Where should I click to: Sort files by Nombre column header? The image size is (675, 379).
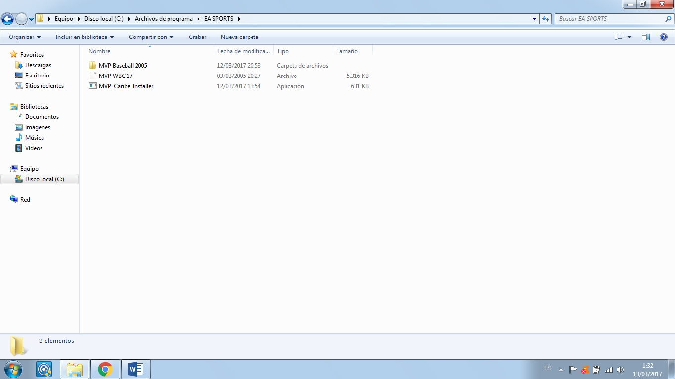pos(99,51)
